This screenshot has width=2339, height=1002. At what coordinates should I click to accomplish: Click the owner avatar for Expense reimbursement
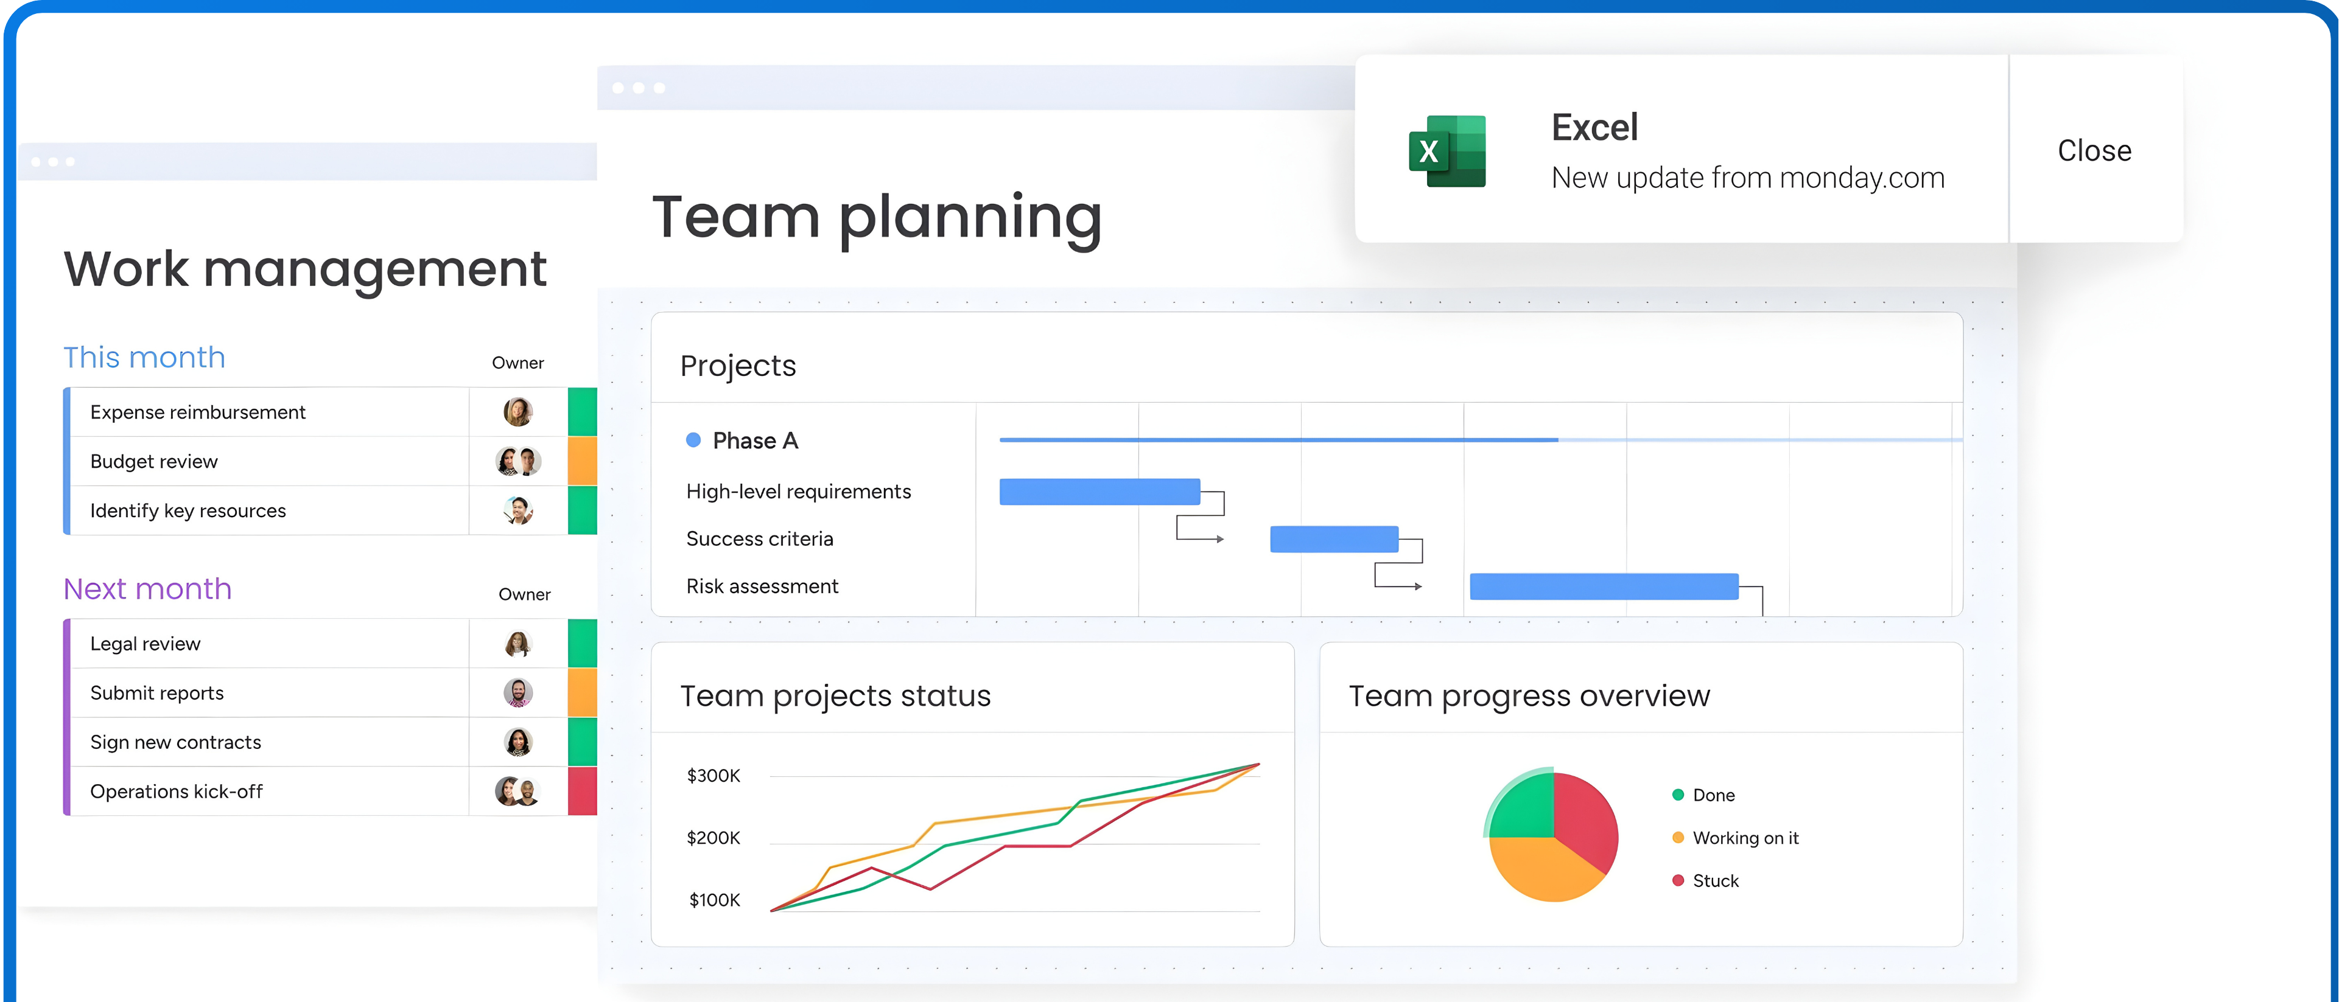[517, 412]
